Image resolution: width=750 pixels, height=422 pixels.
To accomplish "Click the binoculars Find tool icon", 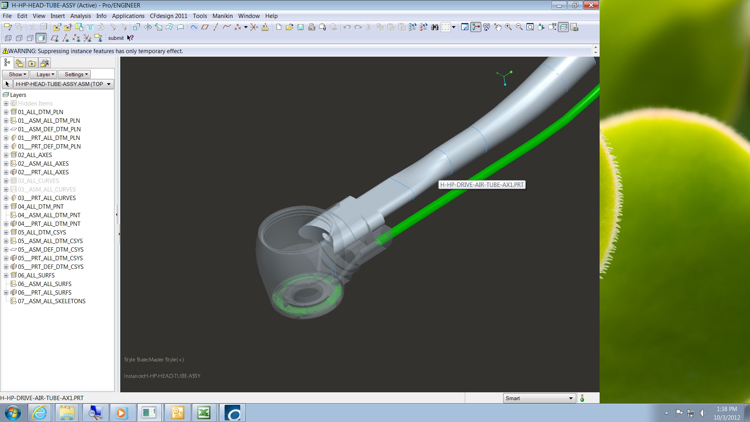I will [434, 27].
